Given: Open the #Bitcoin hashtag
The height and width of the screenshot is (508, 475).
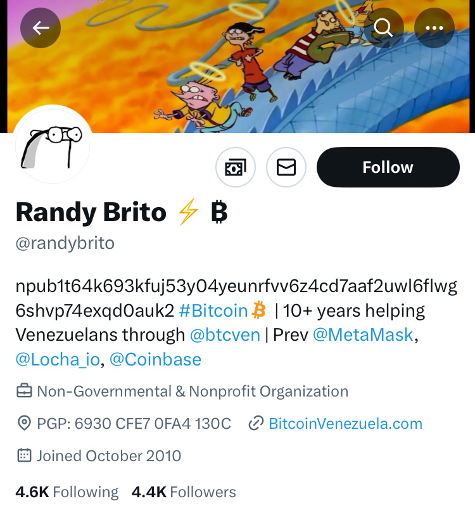Looking at the screenshot, I should click(x=213, y=311).
